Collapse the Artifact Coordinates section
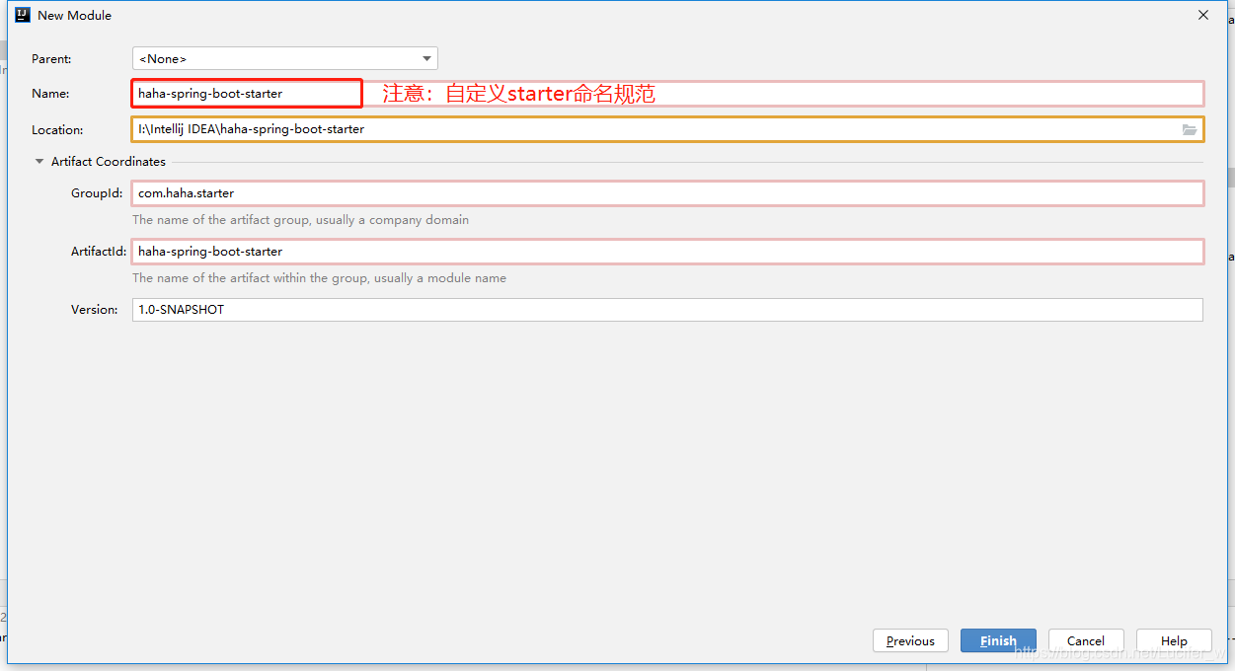1235x671 pixels. point(39,161)
